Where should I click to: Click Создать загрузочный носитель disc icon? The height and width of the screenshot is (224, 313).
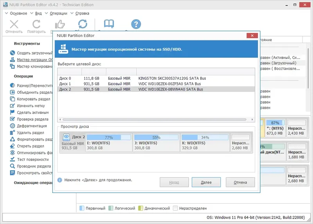[13, 53]
